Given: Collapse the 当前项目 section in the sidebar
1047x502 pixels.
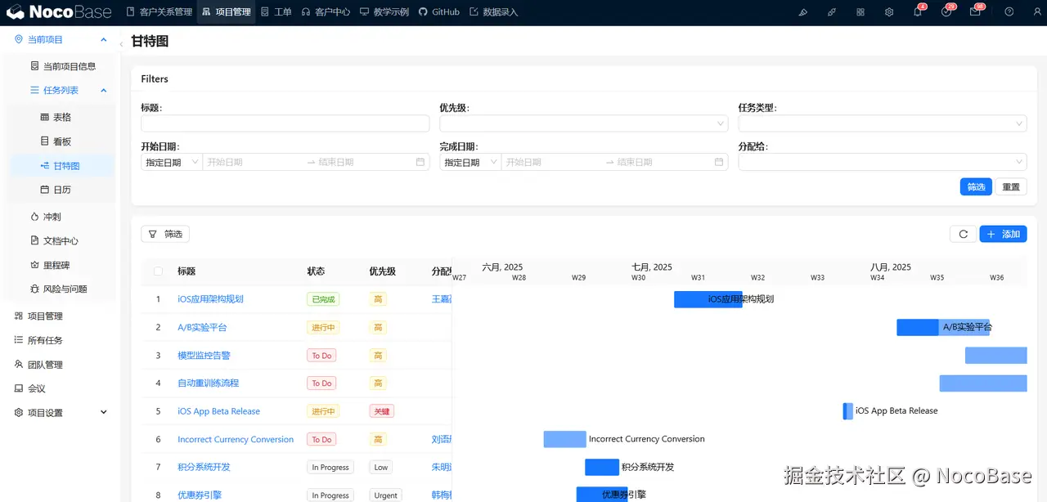Looking at the screenshot, I should tap(103, 38).
